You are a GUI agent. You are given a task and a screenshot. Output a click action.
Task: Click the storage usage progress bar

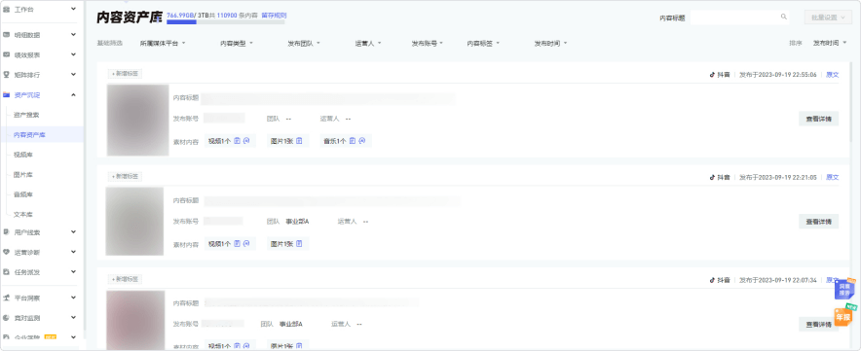[226, 22]
